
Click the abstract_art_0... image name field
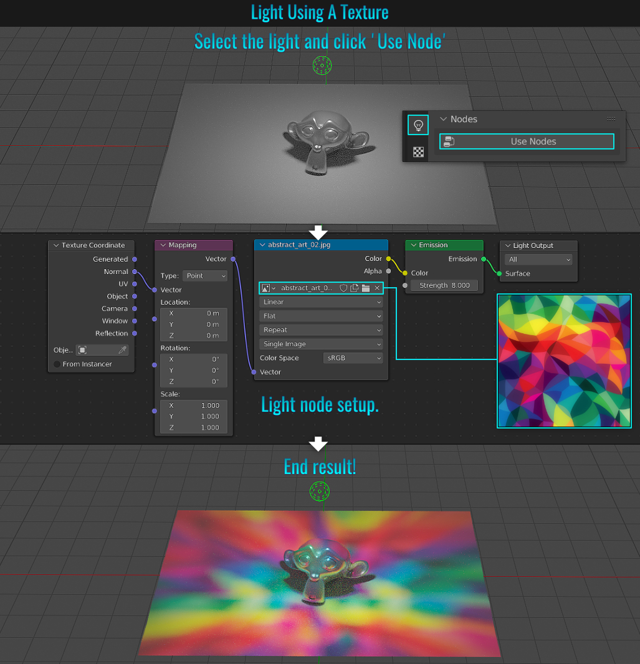[x=307, y=288]
